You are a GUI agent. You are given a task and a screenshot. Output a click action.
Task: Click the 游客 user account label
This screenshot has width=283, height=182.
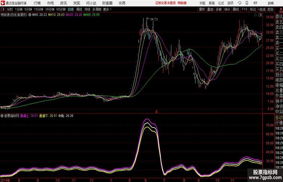click(271, 3)
